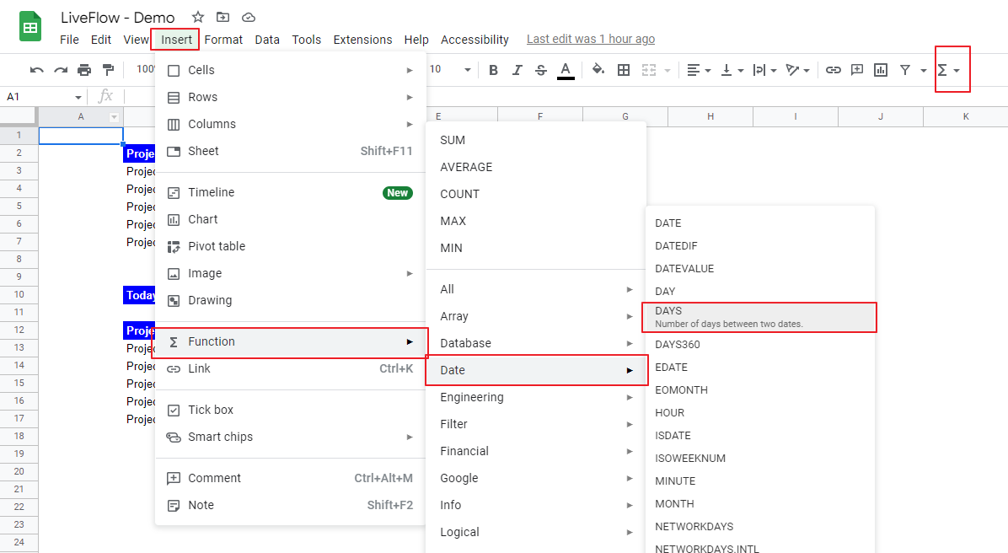This screenshot has height=553, width=1008.
Task: Open the File menu
Action: [x=69, y=40]
